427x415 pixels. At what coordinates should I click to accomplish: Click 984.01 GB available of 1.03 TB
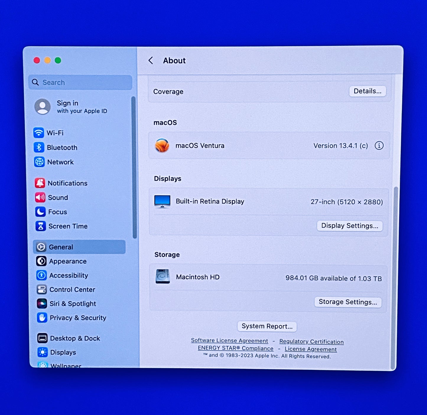click(x=334, y=278)
